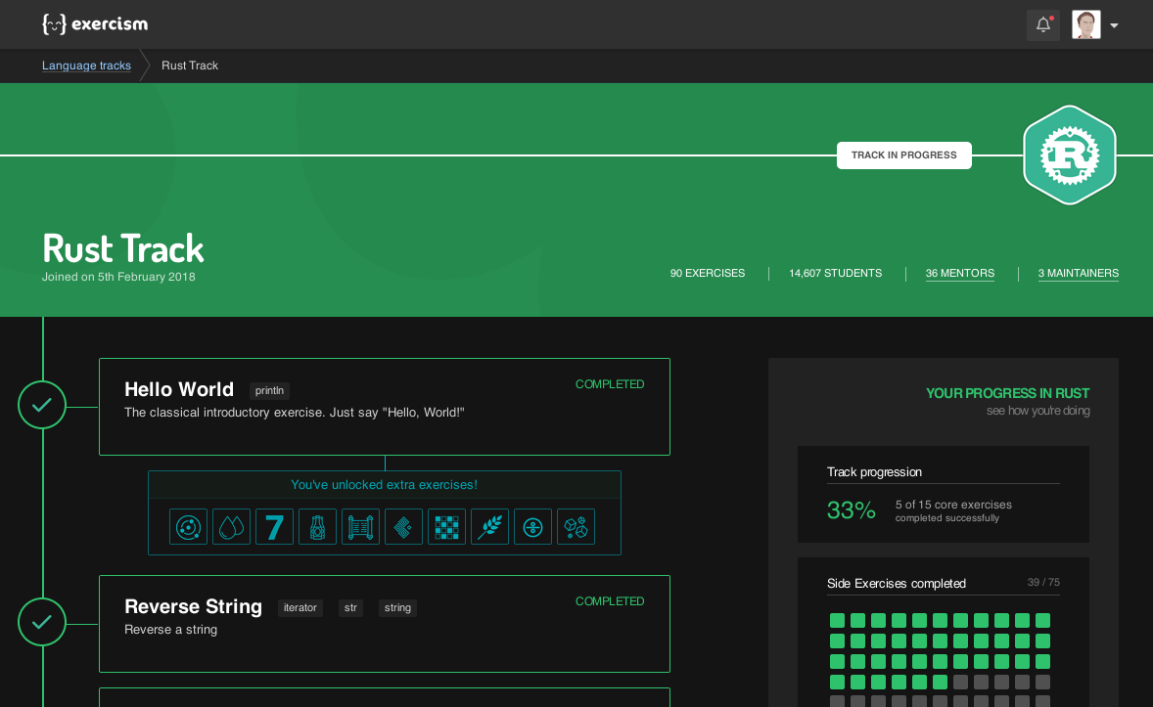This screenshot has height=707, width=1153.
Task: Click the division symbol exercise icon
Action: click(x=532, y=527)
